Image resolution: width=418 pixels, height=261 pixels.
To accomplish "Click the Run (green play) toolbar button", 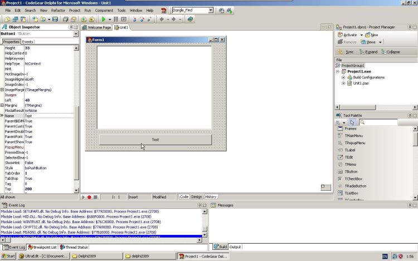I will [x=104, y=19].
